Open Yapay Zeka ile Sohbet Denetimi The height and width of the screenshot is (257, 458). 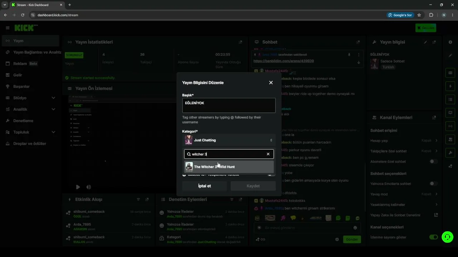click(404, 215)
